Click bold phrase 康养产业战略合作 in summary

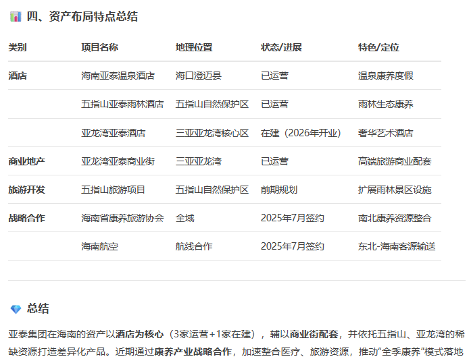pyautogui.click(x=193, y=352)
